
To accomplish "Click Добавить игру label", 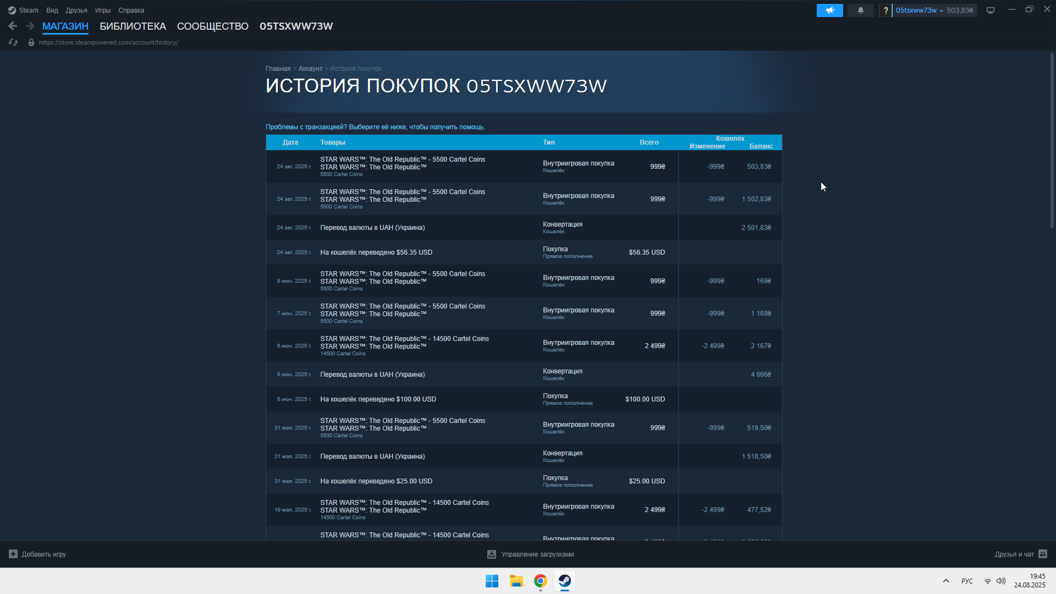I will (44, 554).
